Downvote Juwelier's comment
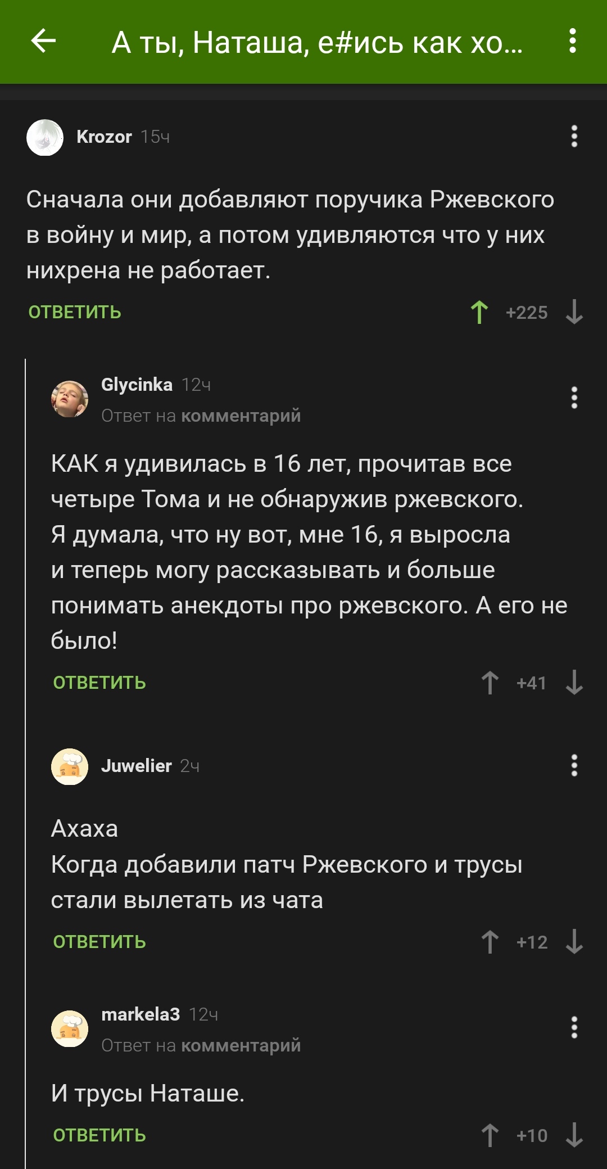Viewport: 607px width, 1169px height. (574, 942)
